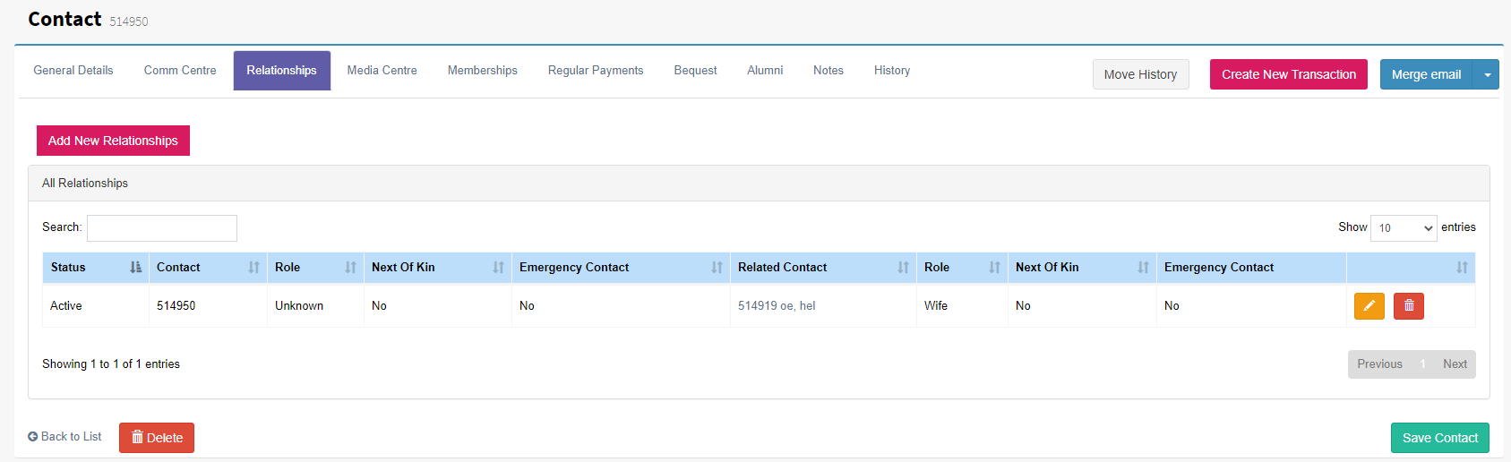Viewport: 1511px width, 462px height.
Task: Click the Merge email button
Action: [x=1427, y=74]
